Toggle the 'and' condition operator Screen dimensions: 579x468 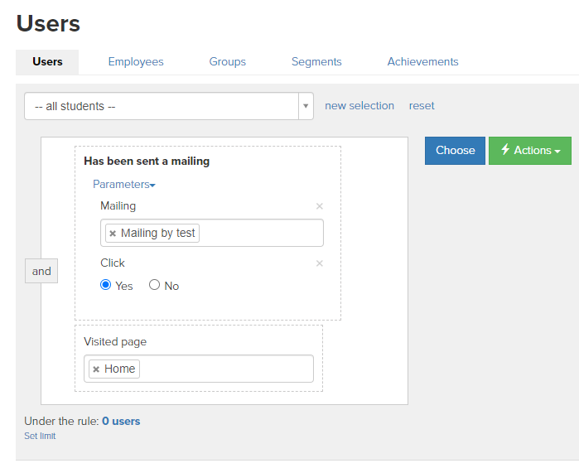point(41,271)
